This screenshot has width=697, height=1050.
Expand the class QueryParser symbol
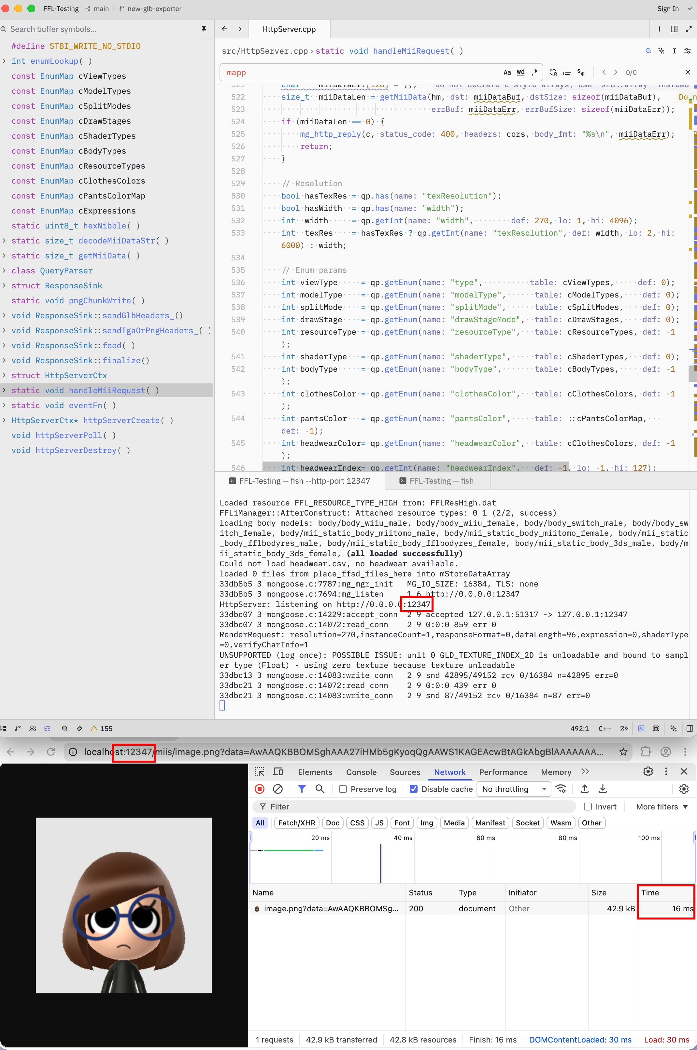point(4,270)
